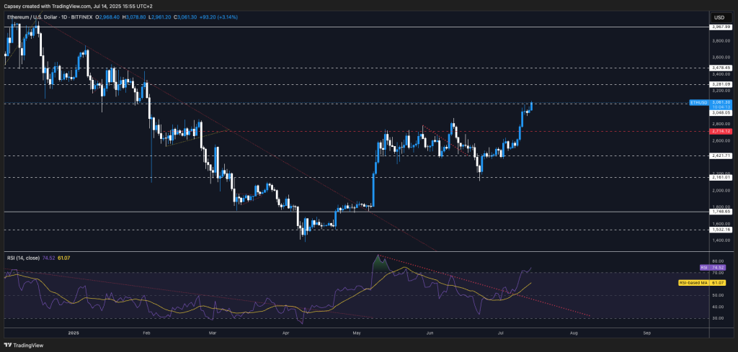
Task: Click the 2,421.71 price level label
Action: pyautogui.click(x=722, y=155)
